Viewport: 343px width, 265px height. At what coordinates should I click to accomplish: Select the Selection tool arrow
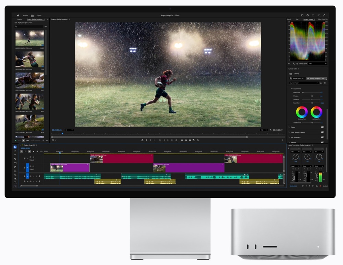(15, 147)
